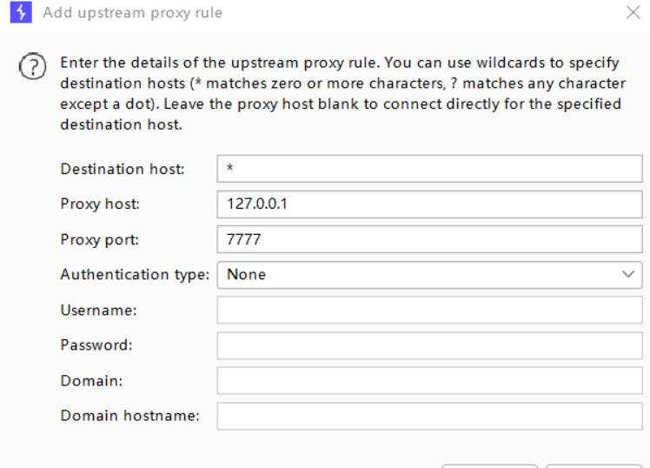This screenshot has height=468, width=650.
Task: Select the Domain hostname input box
Action: pyautogui.click(x=429, y=416)
